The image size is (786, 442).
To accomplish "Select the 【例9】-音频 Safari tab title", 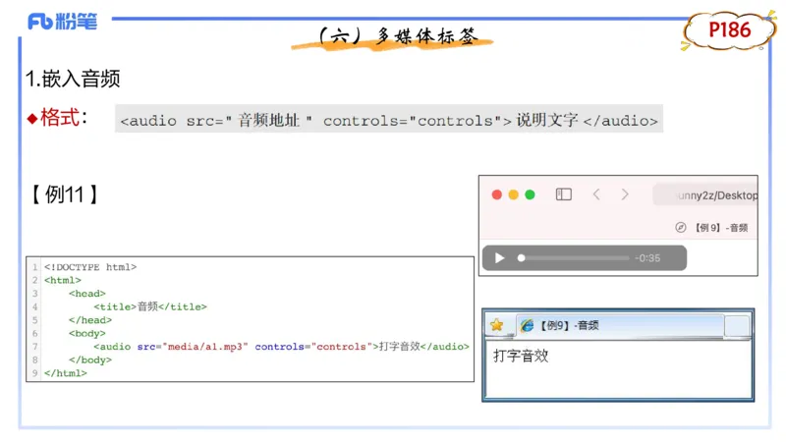I will point(721,228).
